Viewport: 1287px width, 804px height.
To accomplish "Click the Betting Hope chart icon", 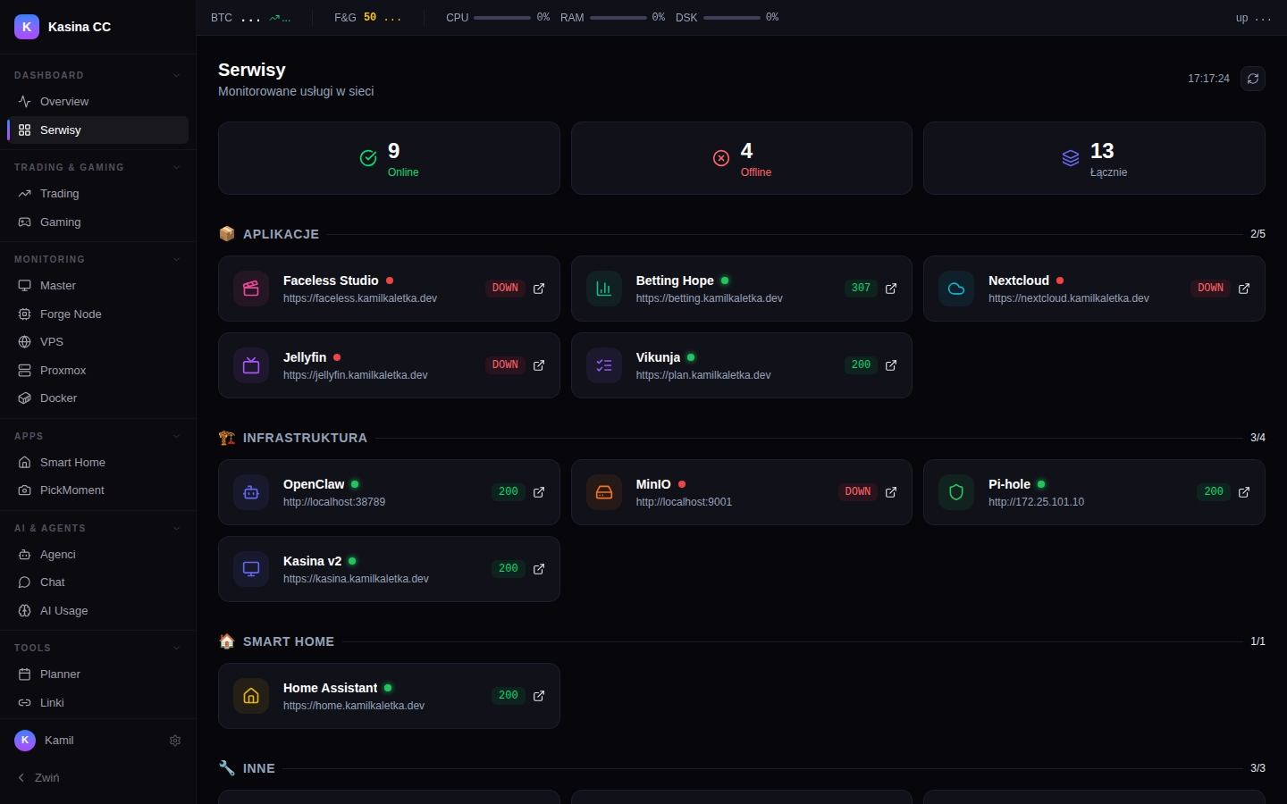I will click(603, 289).
